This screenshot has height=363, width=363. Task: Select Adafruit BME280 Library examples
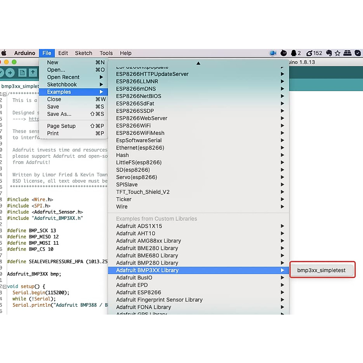(147, 248)
